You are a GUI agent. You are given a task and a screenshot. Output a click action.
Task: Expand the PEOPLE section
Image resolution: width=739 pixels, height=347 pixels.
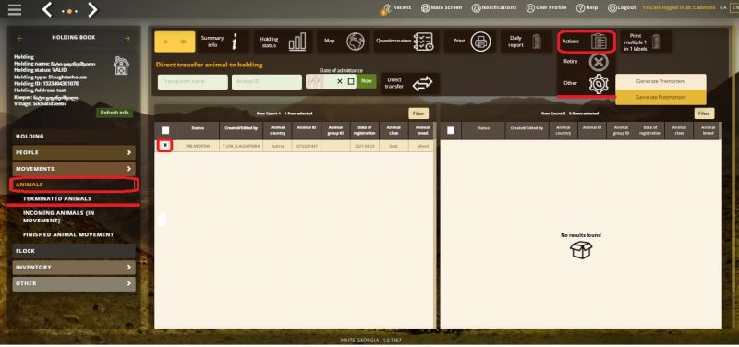(74, 152)
